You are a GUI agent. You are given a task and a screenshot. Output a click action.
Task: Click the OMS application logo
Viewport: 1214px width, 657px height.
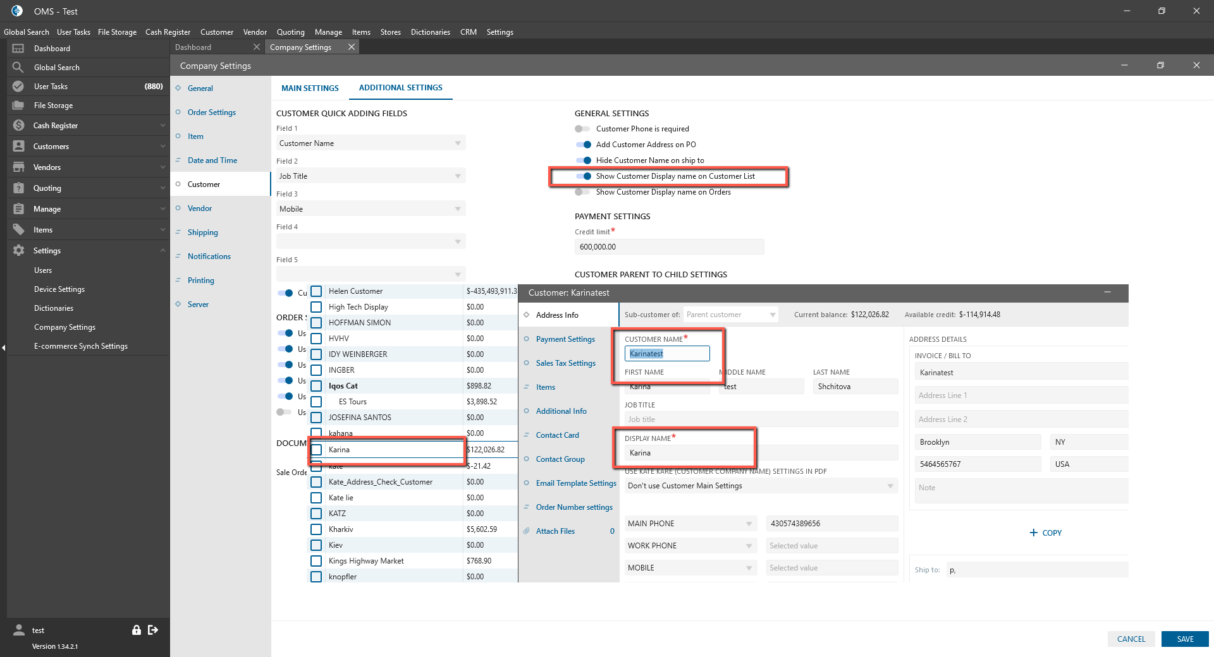[x=17, y=11]
